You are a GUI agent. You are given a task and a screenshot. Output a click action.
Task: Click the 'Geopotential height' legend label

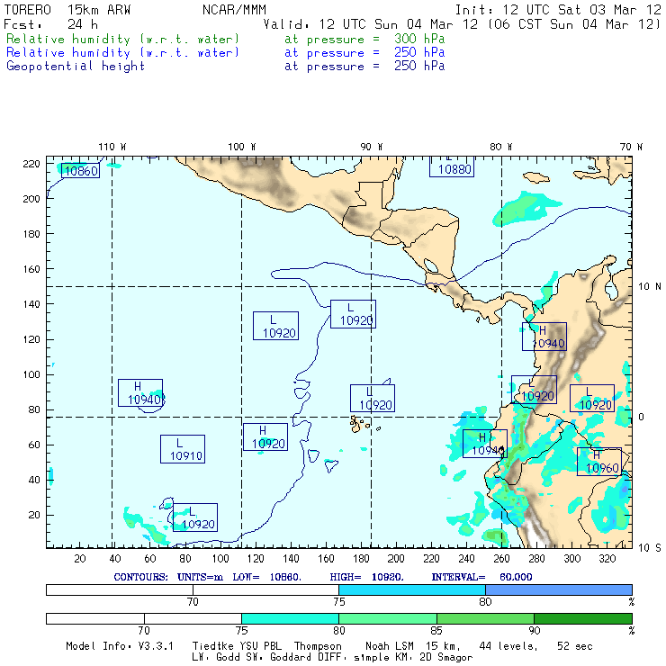(x=76, y=67)
